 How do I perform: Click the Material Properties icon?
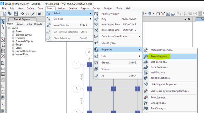pyautogui.click(x=146, y=50)
